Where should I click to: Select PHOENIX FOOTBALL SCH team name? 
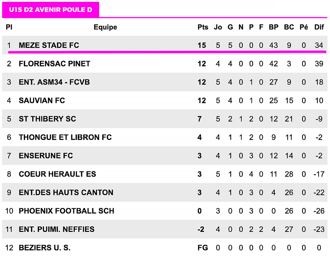[x=66, y=211]
